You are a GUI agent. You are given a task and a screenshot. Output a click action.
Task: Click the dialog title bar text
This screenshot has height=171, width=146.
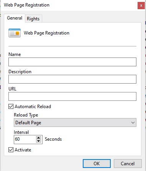click(26, 5)
